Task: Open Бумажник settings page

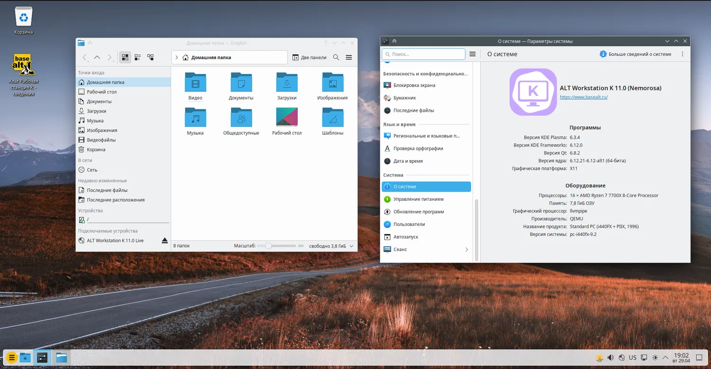Action: [x=426, y=98]
